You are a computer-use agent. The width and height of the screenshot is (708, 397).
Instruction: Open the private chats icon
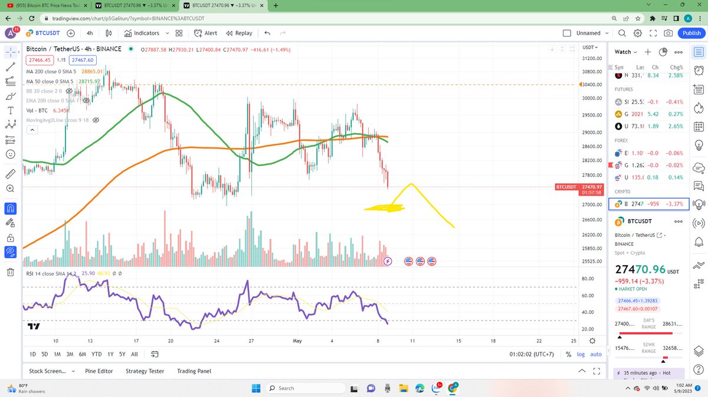699,186
